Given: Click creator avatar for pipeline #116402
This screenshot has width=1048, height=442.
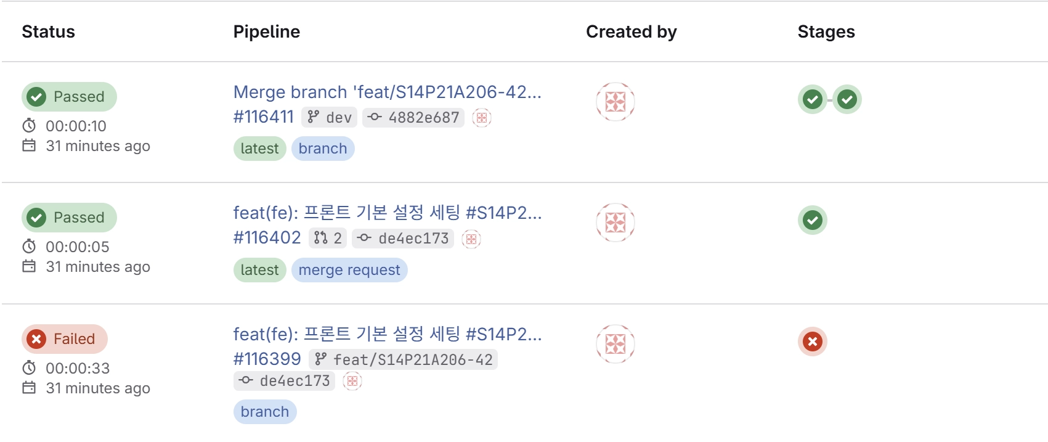Looking at the screenshot, I should pyautogui.click(x=615, y=223).
